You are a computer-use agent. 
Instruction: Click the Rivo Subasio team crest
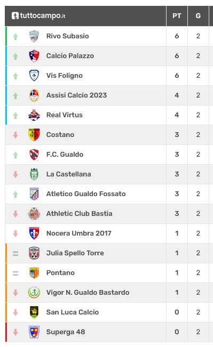pos(34,36)
